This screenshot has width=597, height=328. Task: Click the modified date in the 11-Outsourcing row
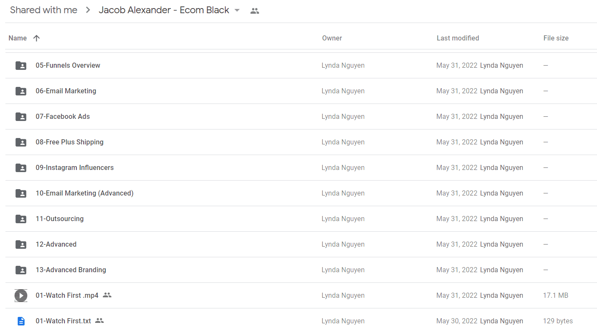click(457, 219)
